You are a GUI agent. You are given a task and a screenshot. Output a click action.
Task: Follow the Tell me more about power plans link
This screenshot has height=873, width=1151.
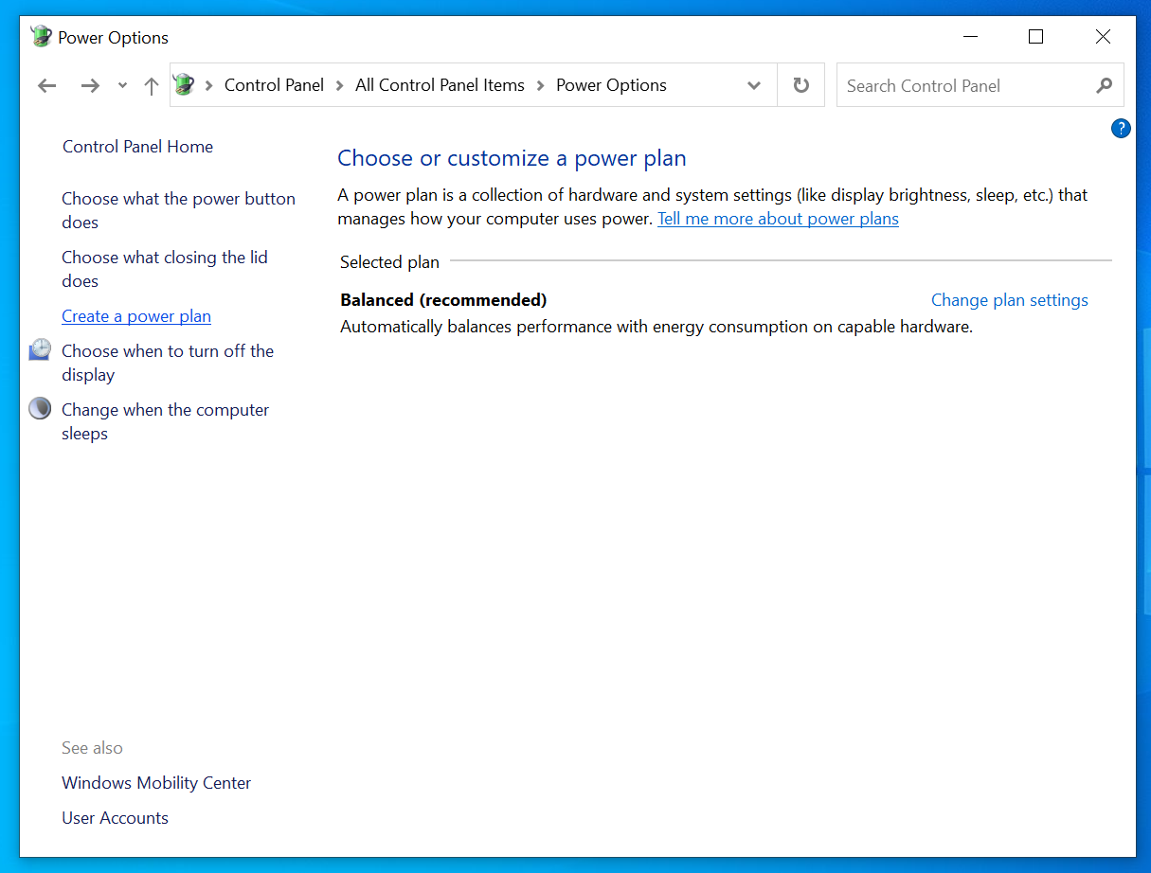[x=778, y=218]
